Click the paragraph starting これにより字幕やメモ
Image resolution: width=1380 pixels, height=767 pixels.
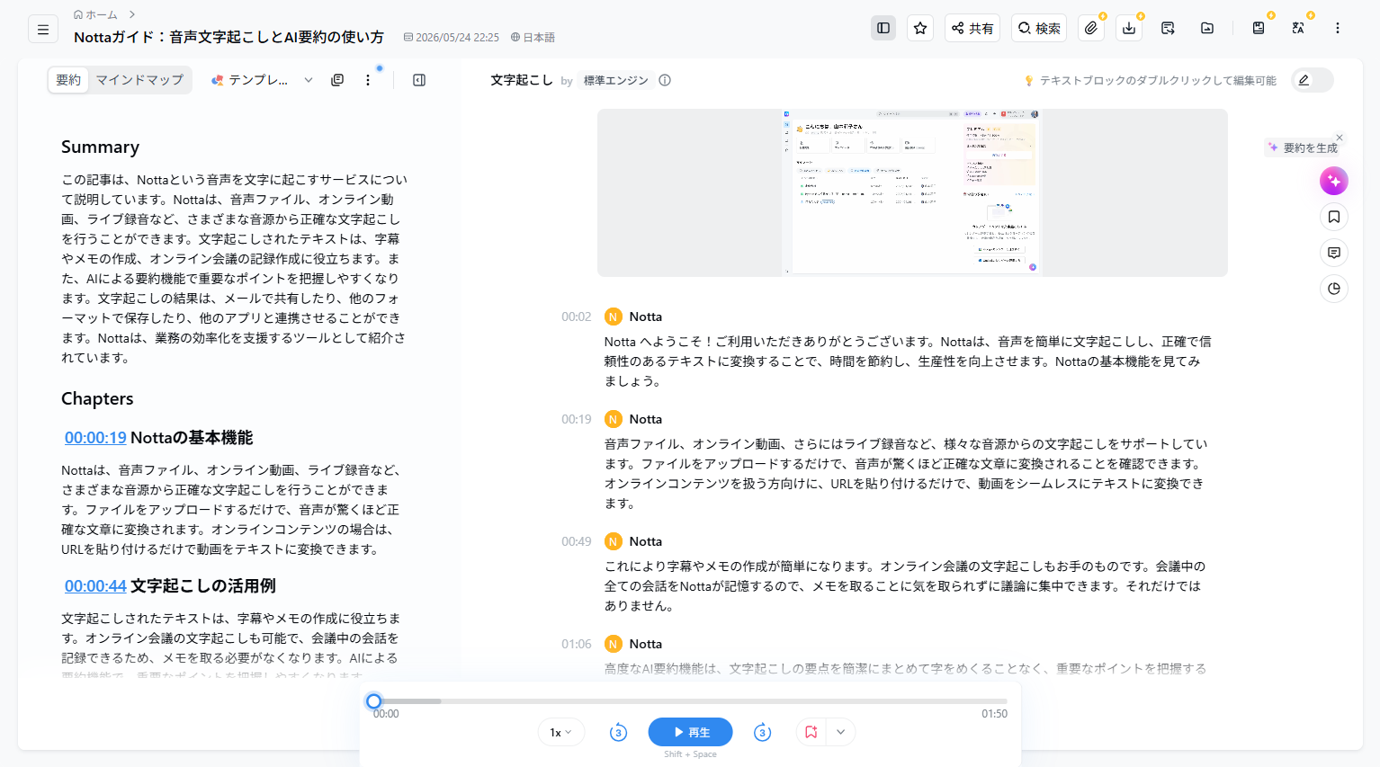(905, 586)
